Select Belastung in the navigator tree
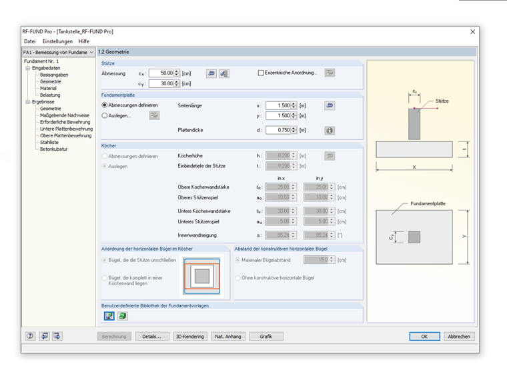 [50, 95]
